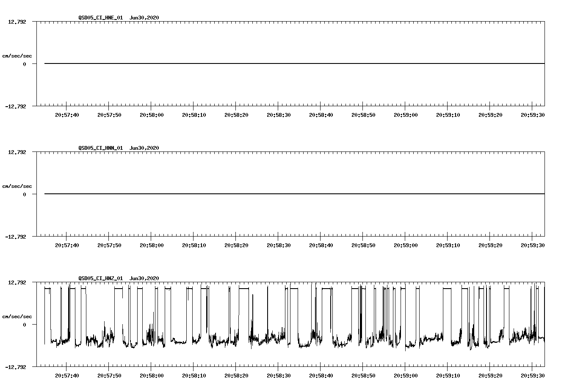Click the 12.792 upper limit on HNN plot
Screen dimensions: 575x391
pos(17,152)
